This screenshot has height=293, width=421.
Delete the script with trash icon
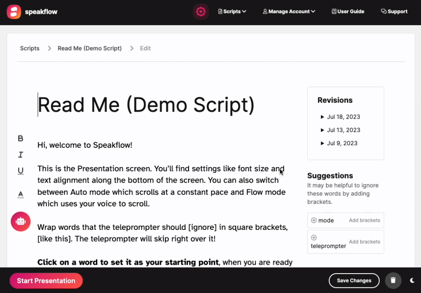click(393, 280)
